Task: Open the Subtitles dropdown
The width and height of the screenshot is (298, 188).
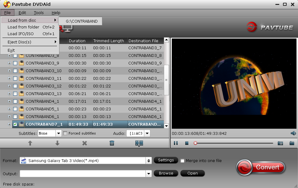Action: [58, 133]
